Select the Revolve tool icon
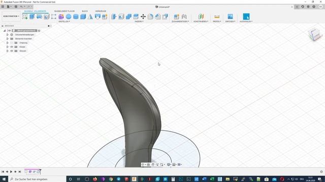This screenshot has width=325, height=182. coord(39,17)
